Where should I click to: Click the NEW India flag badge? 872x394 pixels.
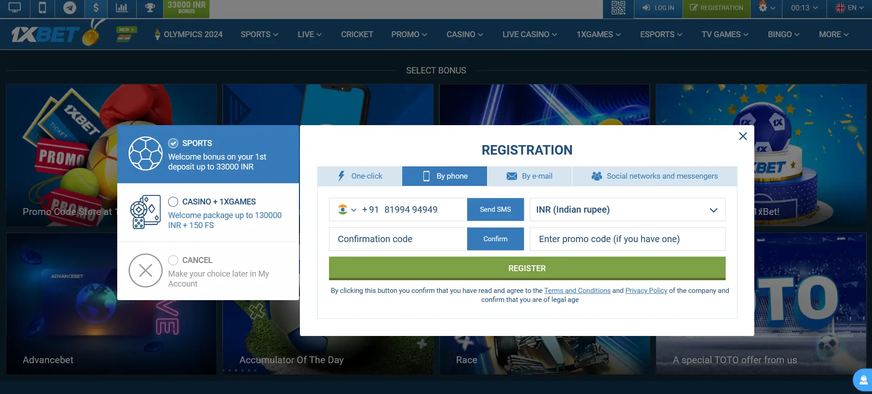coord(126,34)
